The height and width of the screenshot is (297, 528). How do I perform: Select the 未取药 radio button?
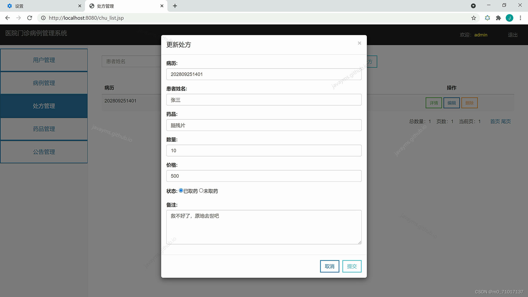click(x=201, y=191)
